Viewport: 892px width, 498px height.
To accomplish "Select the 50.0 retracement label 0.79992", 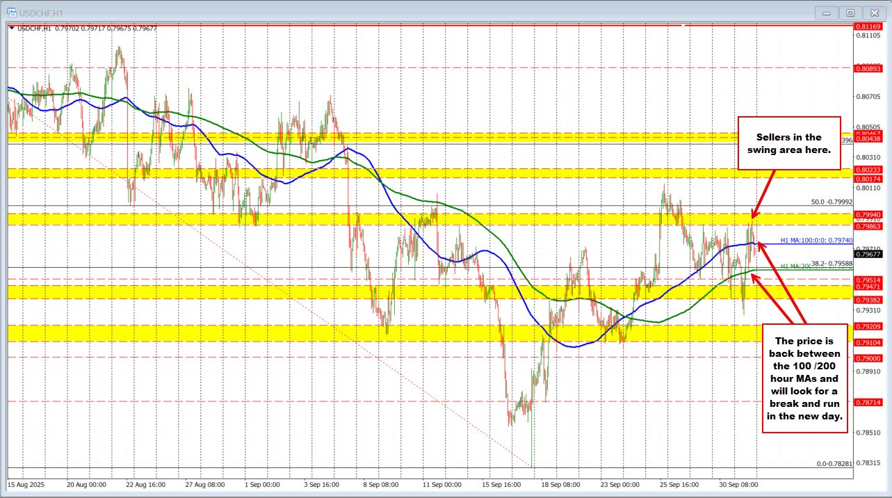I will (x=832, y=202).
